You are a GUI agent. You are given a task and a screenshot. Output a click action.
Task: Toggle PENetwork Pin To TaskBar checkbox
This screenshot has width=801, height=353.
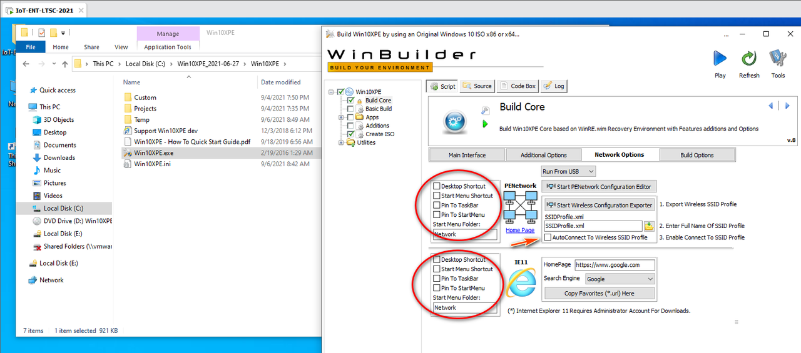[437, 205]
